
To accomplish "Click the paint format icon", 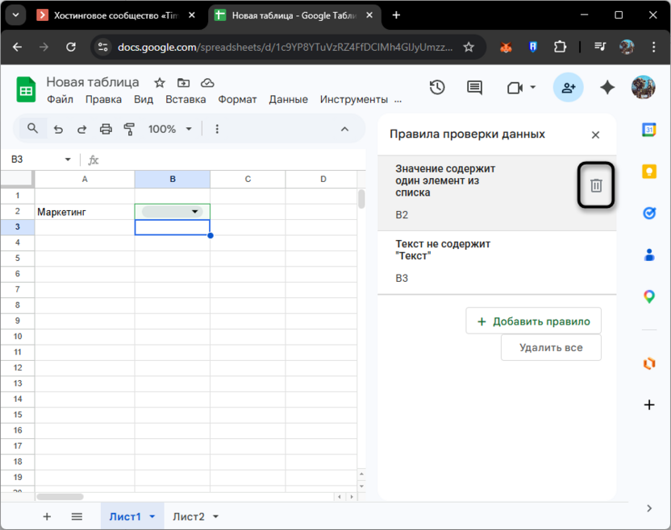I will pyautogui.click(x=129, y=129).
